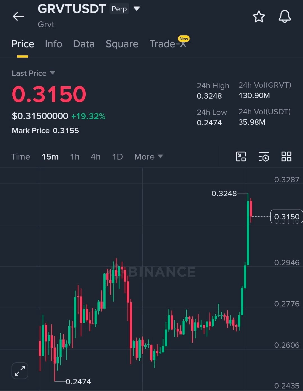Tap the 0.2946 price axis label

pyautogui.click(x=287, y=263)
